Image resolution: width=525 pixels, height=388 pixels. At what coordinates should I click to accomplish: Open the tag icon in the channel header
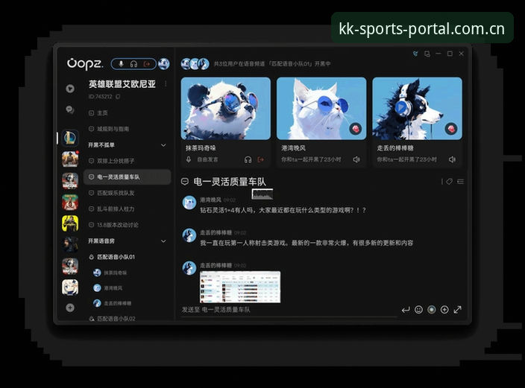pos(450,181)
